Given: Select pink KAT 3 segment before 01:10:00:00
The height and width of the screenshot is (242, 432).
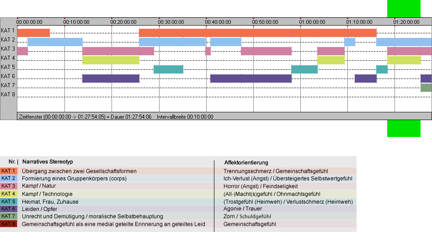Looking at the screenshot, I should 331,51.
